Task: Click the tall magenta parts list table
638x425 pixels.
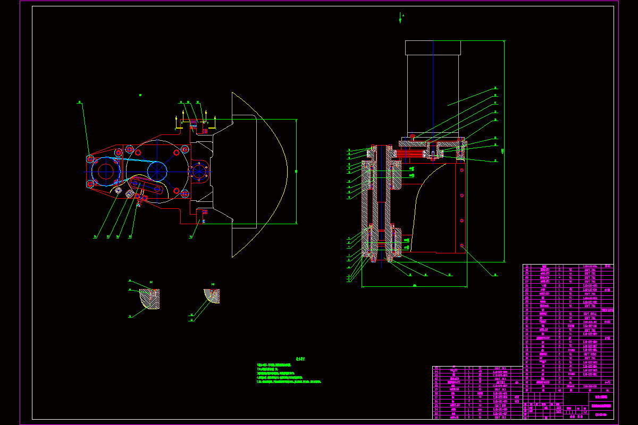Action: tap(568, 328)
